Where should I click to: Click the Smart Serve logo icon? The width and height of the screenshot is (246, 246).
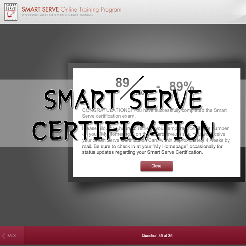pos(11,12)
